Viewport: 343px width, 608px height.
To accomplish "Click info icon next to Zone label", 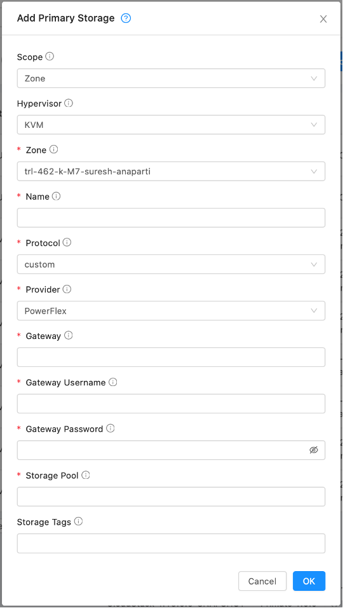I will [54, 149].
